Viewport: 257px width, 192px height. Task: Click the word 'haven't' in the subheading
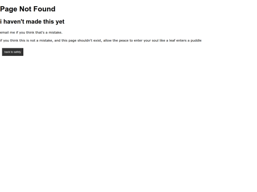(14, 21)
